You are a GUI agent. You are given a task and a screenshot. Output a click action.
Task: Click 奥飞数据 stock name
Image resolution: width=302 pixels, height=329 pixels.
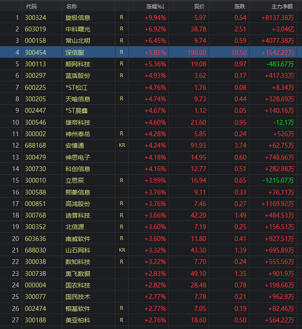point(78,274)
